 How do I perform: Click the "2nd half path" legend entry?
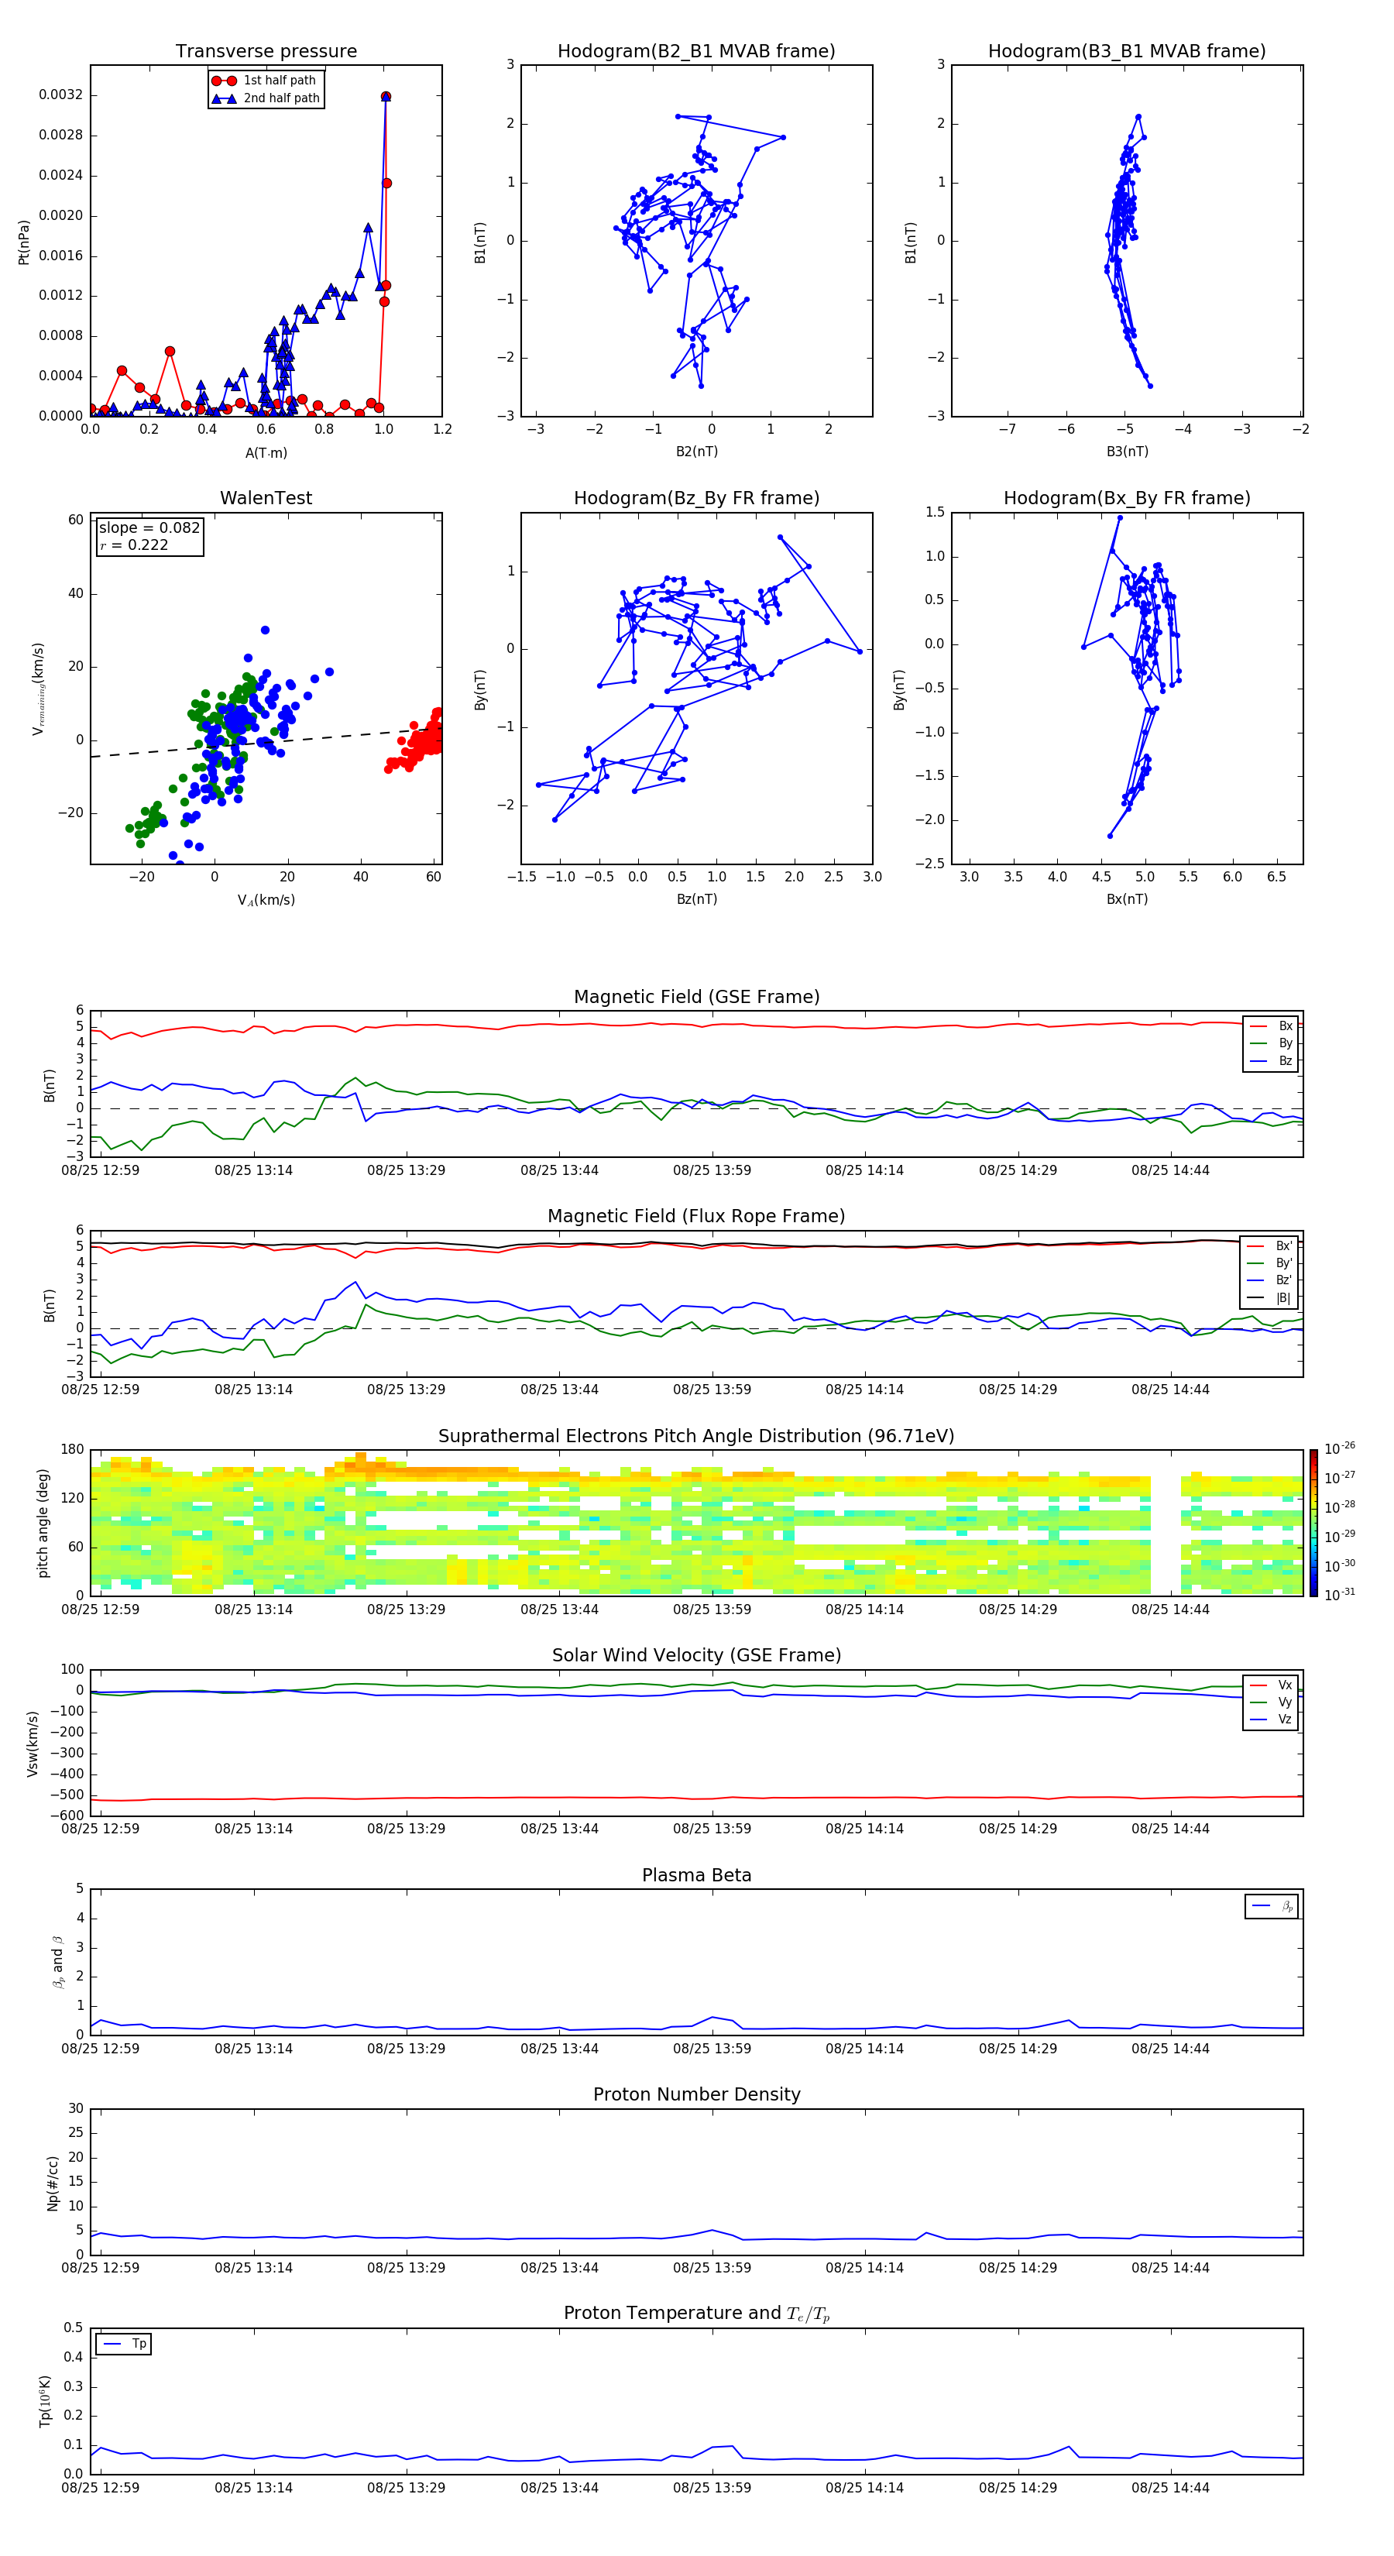tap(266, 98)
